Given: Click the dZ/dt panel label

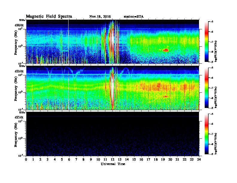Looking at the screenshot, I should [x=19, y=117].
